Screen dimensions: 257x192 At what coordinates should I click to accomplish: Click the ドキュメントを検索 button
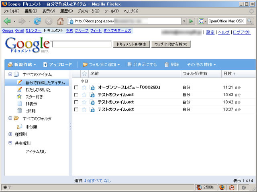(x=131, y=44)
